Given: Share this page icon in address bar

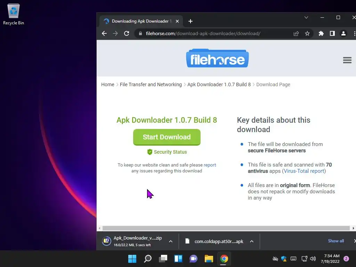Looking at the screenshot, I should point(296,34).
